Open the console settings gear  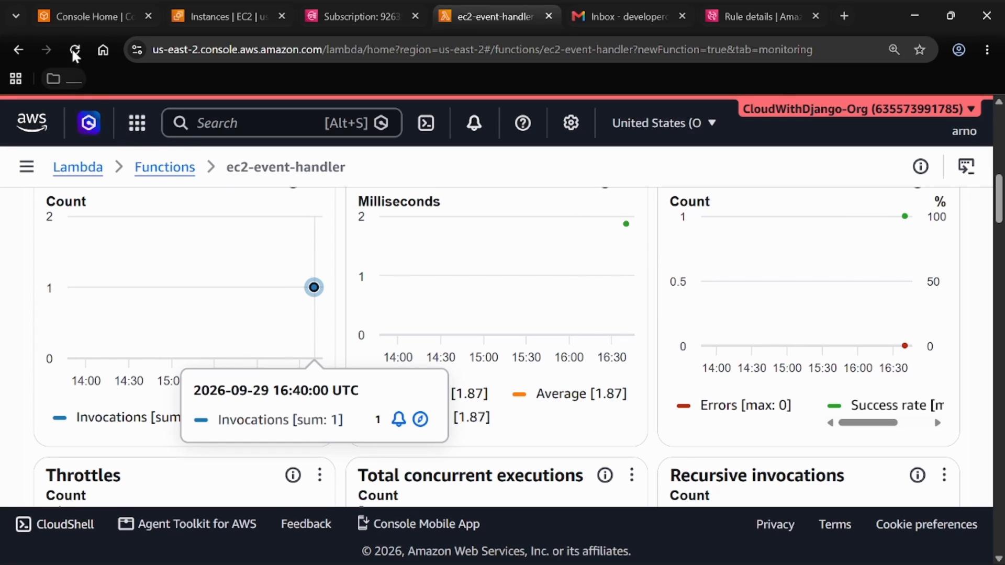pyautogui.click(x=571, y=123)
